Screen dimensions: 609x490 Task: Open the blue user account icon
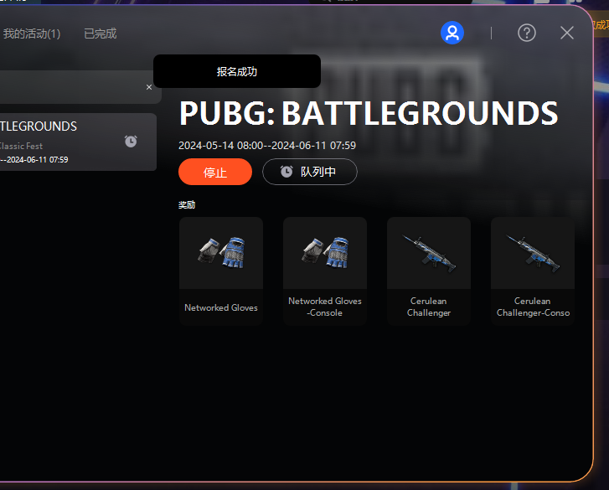tap(452, 33)
